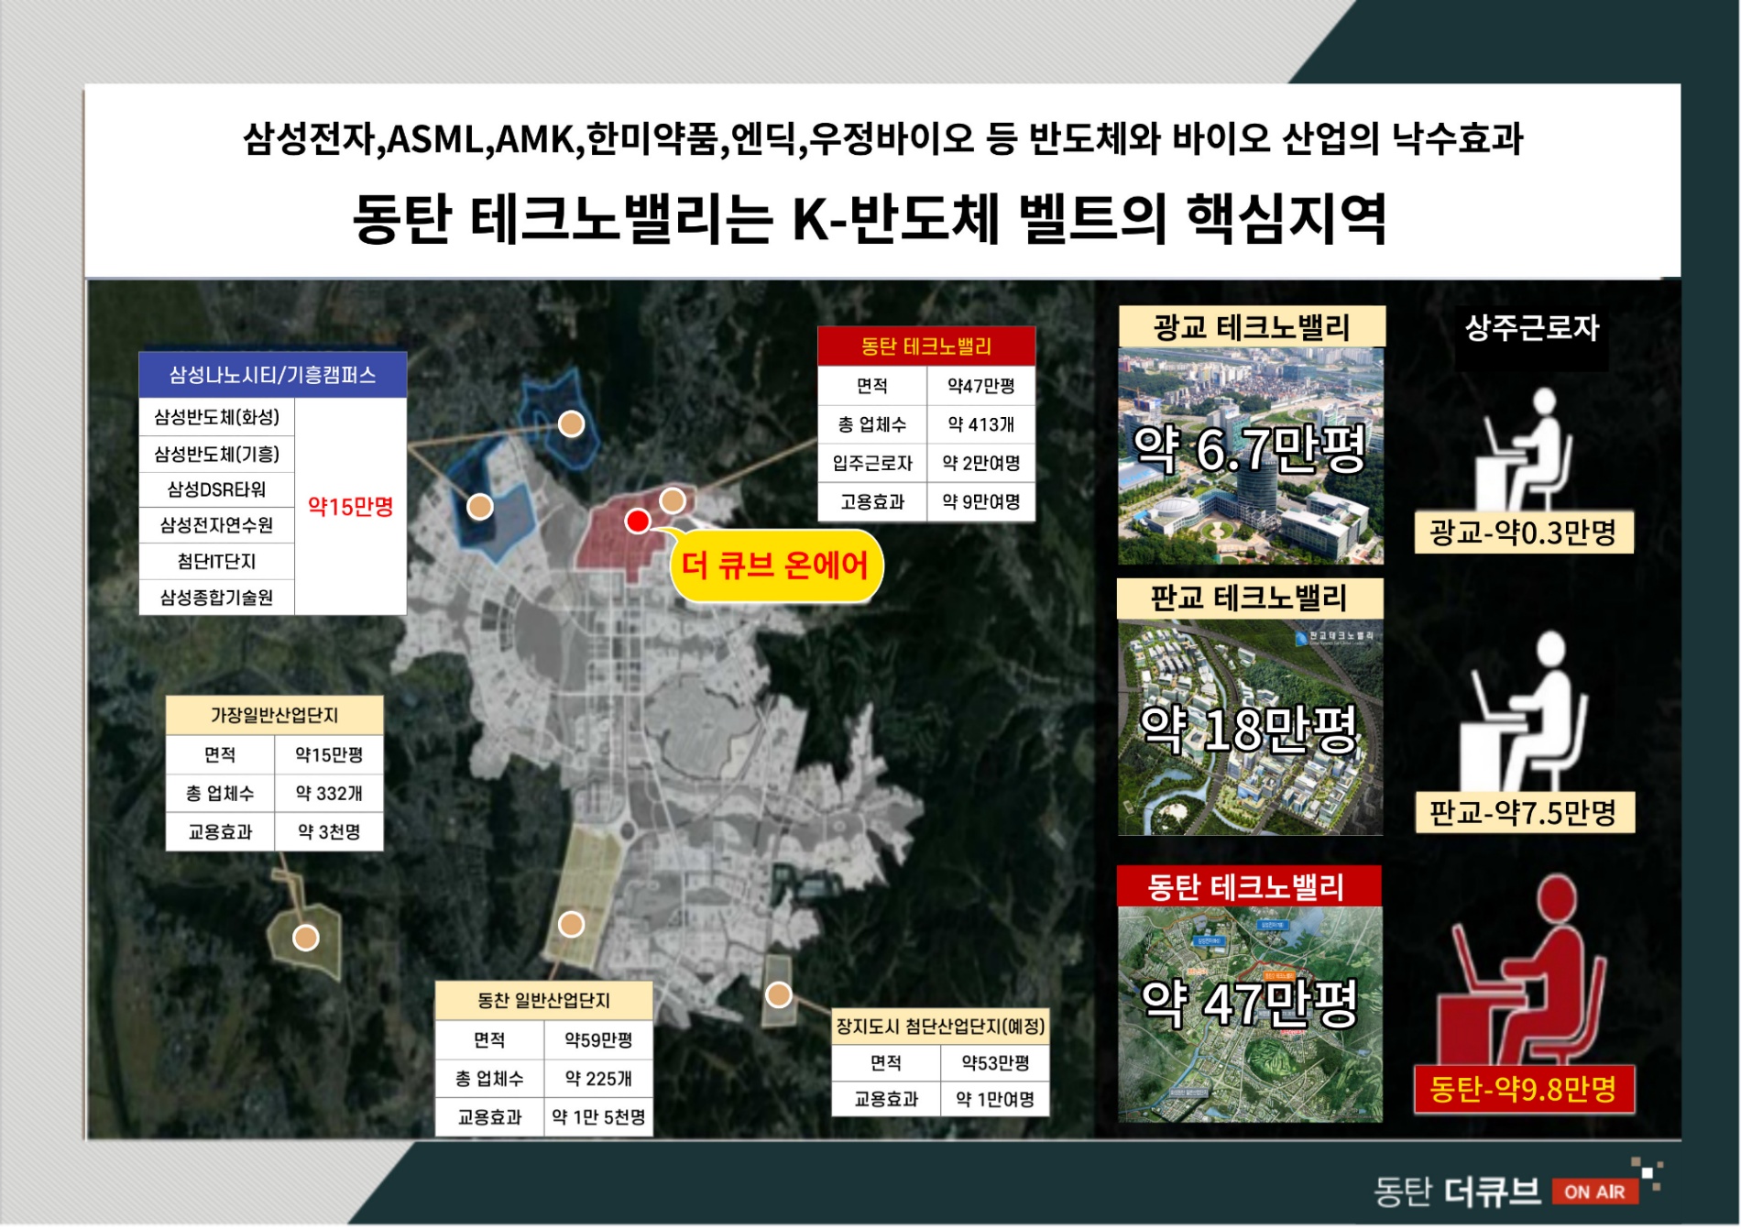
Task: Click the 삼성DSR타워 row
Action: click(x=217, y=489)
